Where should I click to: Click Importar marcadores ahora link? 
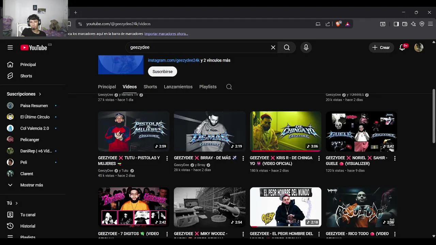coord(166,34)
